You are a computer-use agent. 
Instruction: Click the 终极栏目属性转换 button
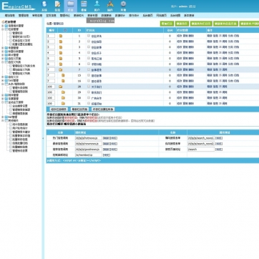103,109
